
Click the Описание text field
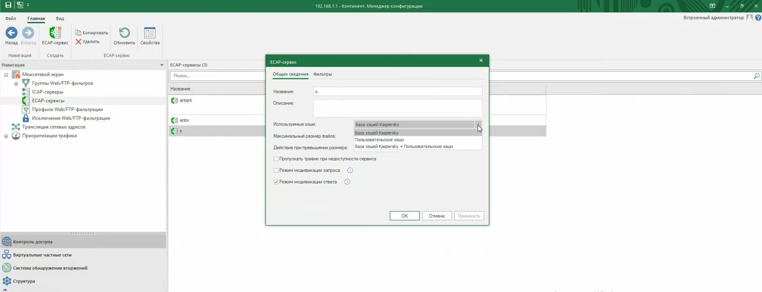[x=397, y=108]
